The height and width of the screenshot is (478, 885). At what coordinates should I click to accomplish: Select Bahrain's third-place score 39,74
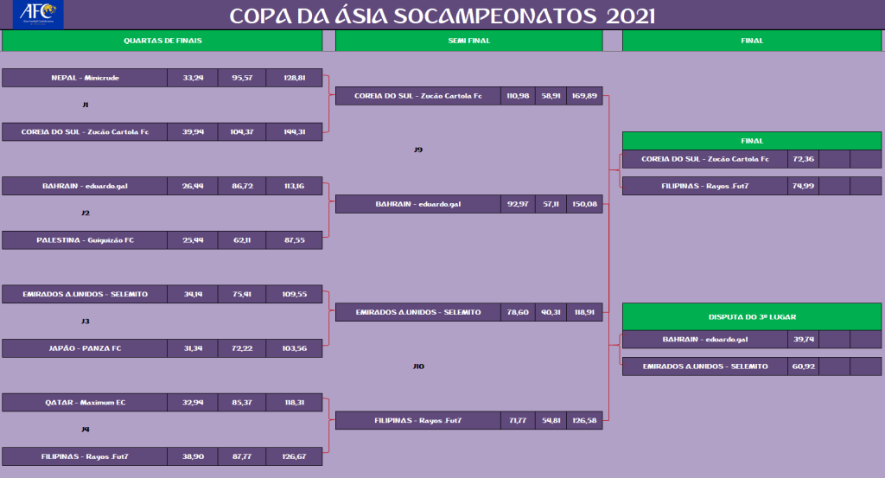803,340
